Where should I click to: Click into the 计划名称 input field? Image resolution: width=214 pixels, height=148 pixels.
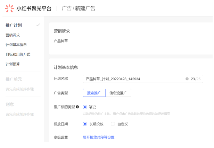[143, 79]
